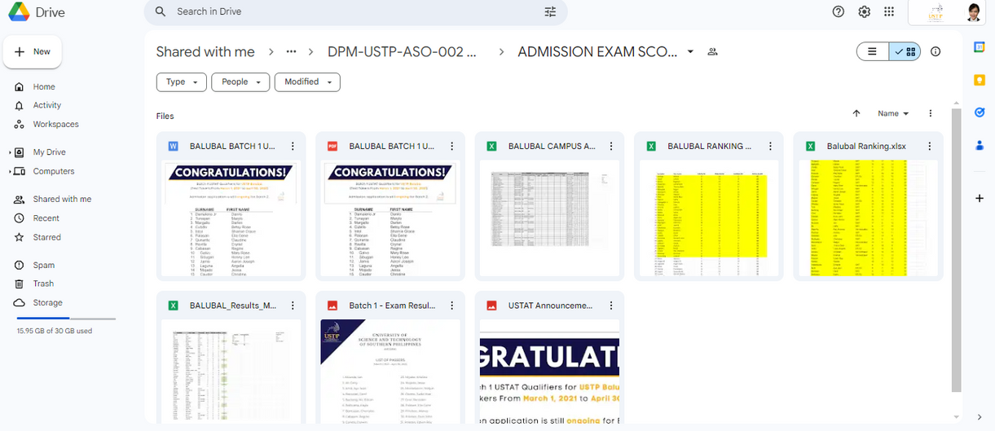The height and width of the screenshot is (431, 995).
Task: Select BALUBAL RANKING yellow spreadsheet thumbnail
Action: 709,218
